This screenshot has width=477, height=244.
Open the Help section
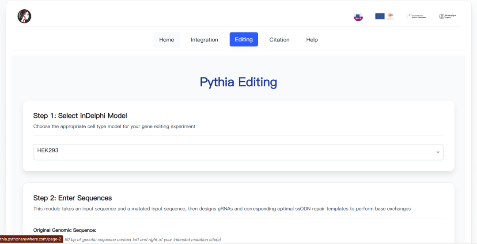point(312,40)
